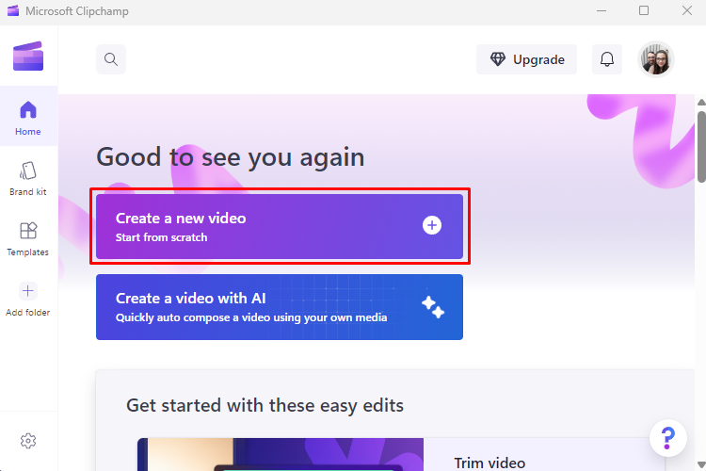
Task: Open the user profile avatar
Action: (655, 59)
